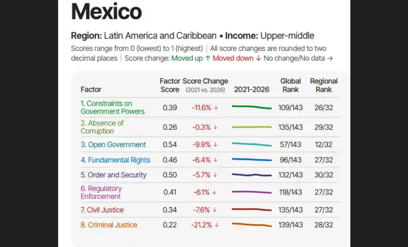Click the orange Criminal Justice trend line
Screen dimensions: 408x247
point(251,225)
